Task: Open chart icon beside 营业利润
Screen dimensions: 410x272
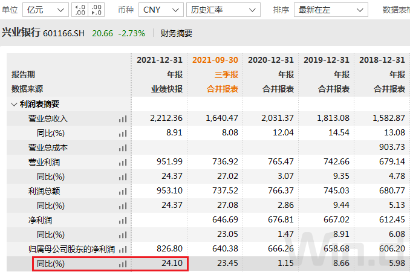Action: coord(123,163)
